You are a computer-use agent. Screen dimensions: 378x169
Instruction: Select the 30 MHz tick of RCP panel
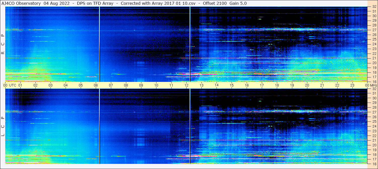pos(374,16)
